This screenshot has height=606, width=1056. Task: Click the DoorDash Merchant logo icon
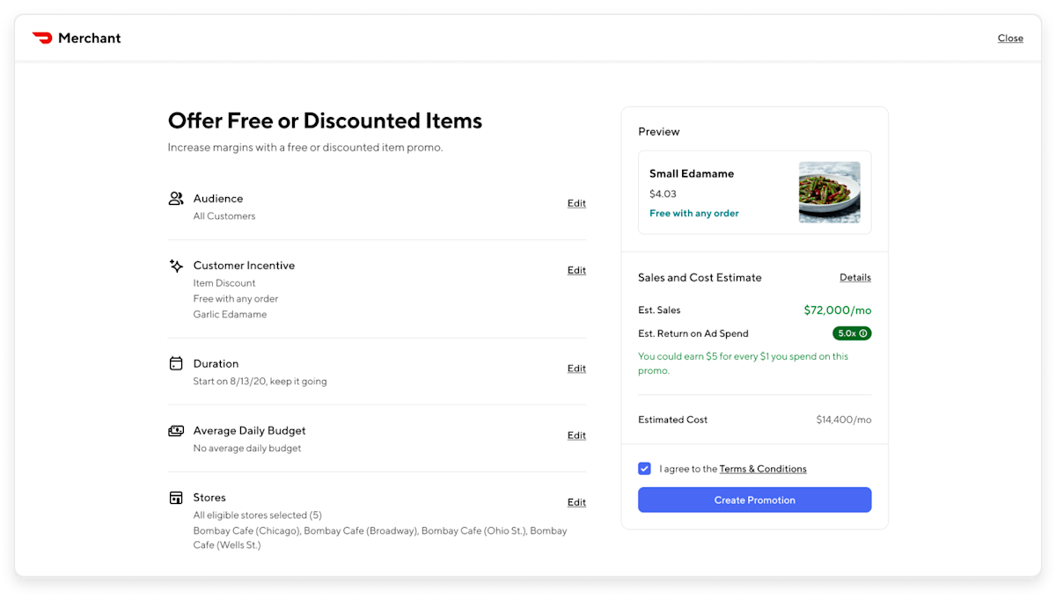tap(42, 38)
